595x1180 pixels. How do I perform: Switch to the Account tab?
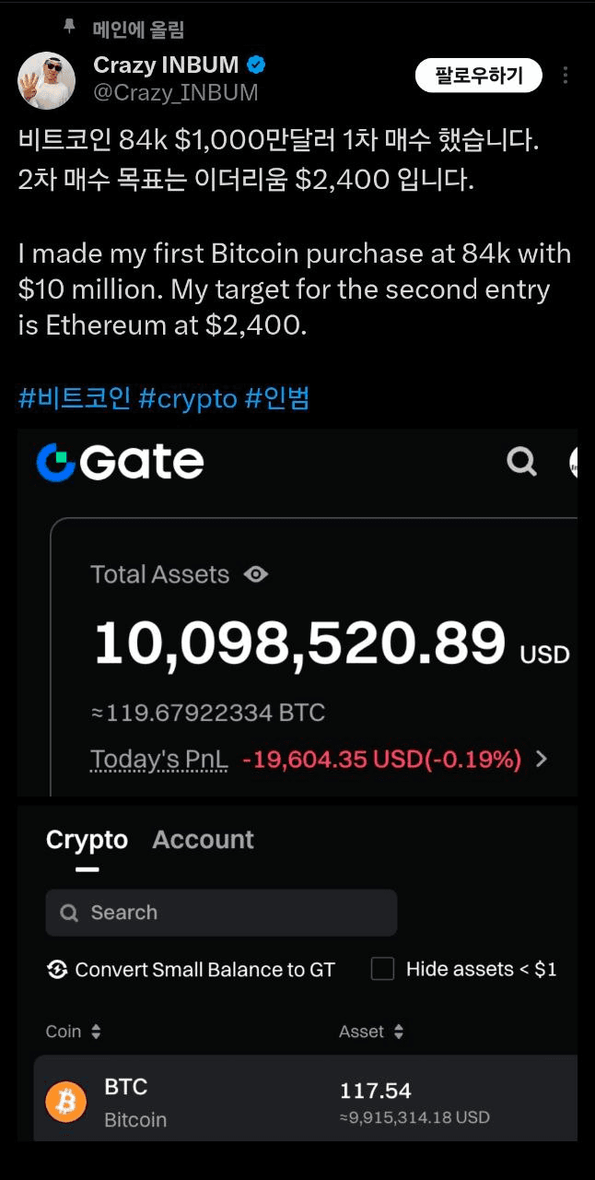(203, 840)
